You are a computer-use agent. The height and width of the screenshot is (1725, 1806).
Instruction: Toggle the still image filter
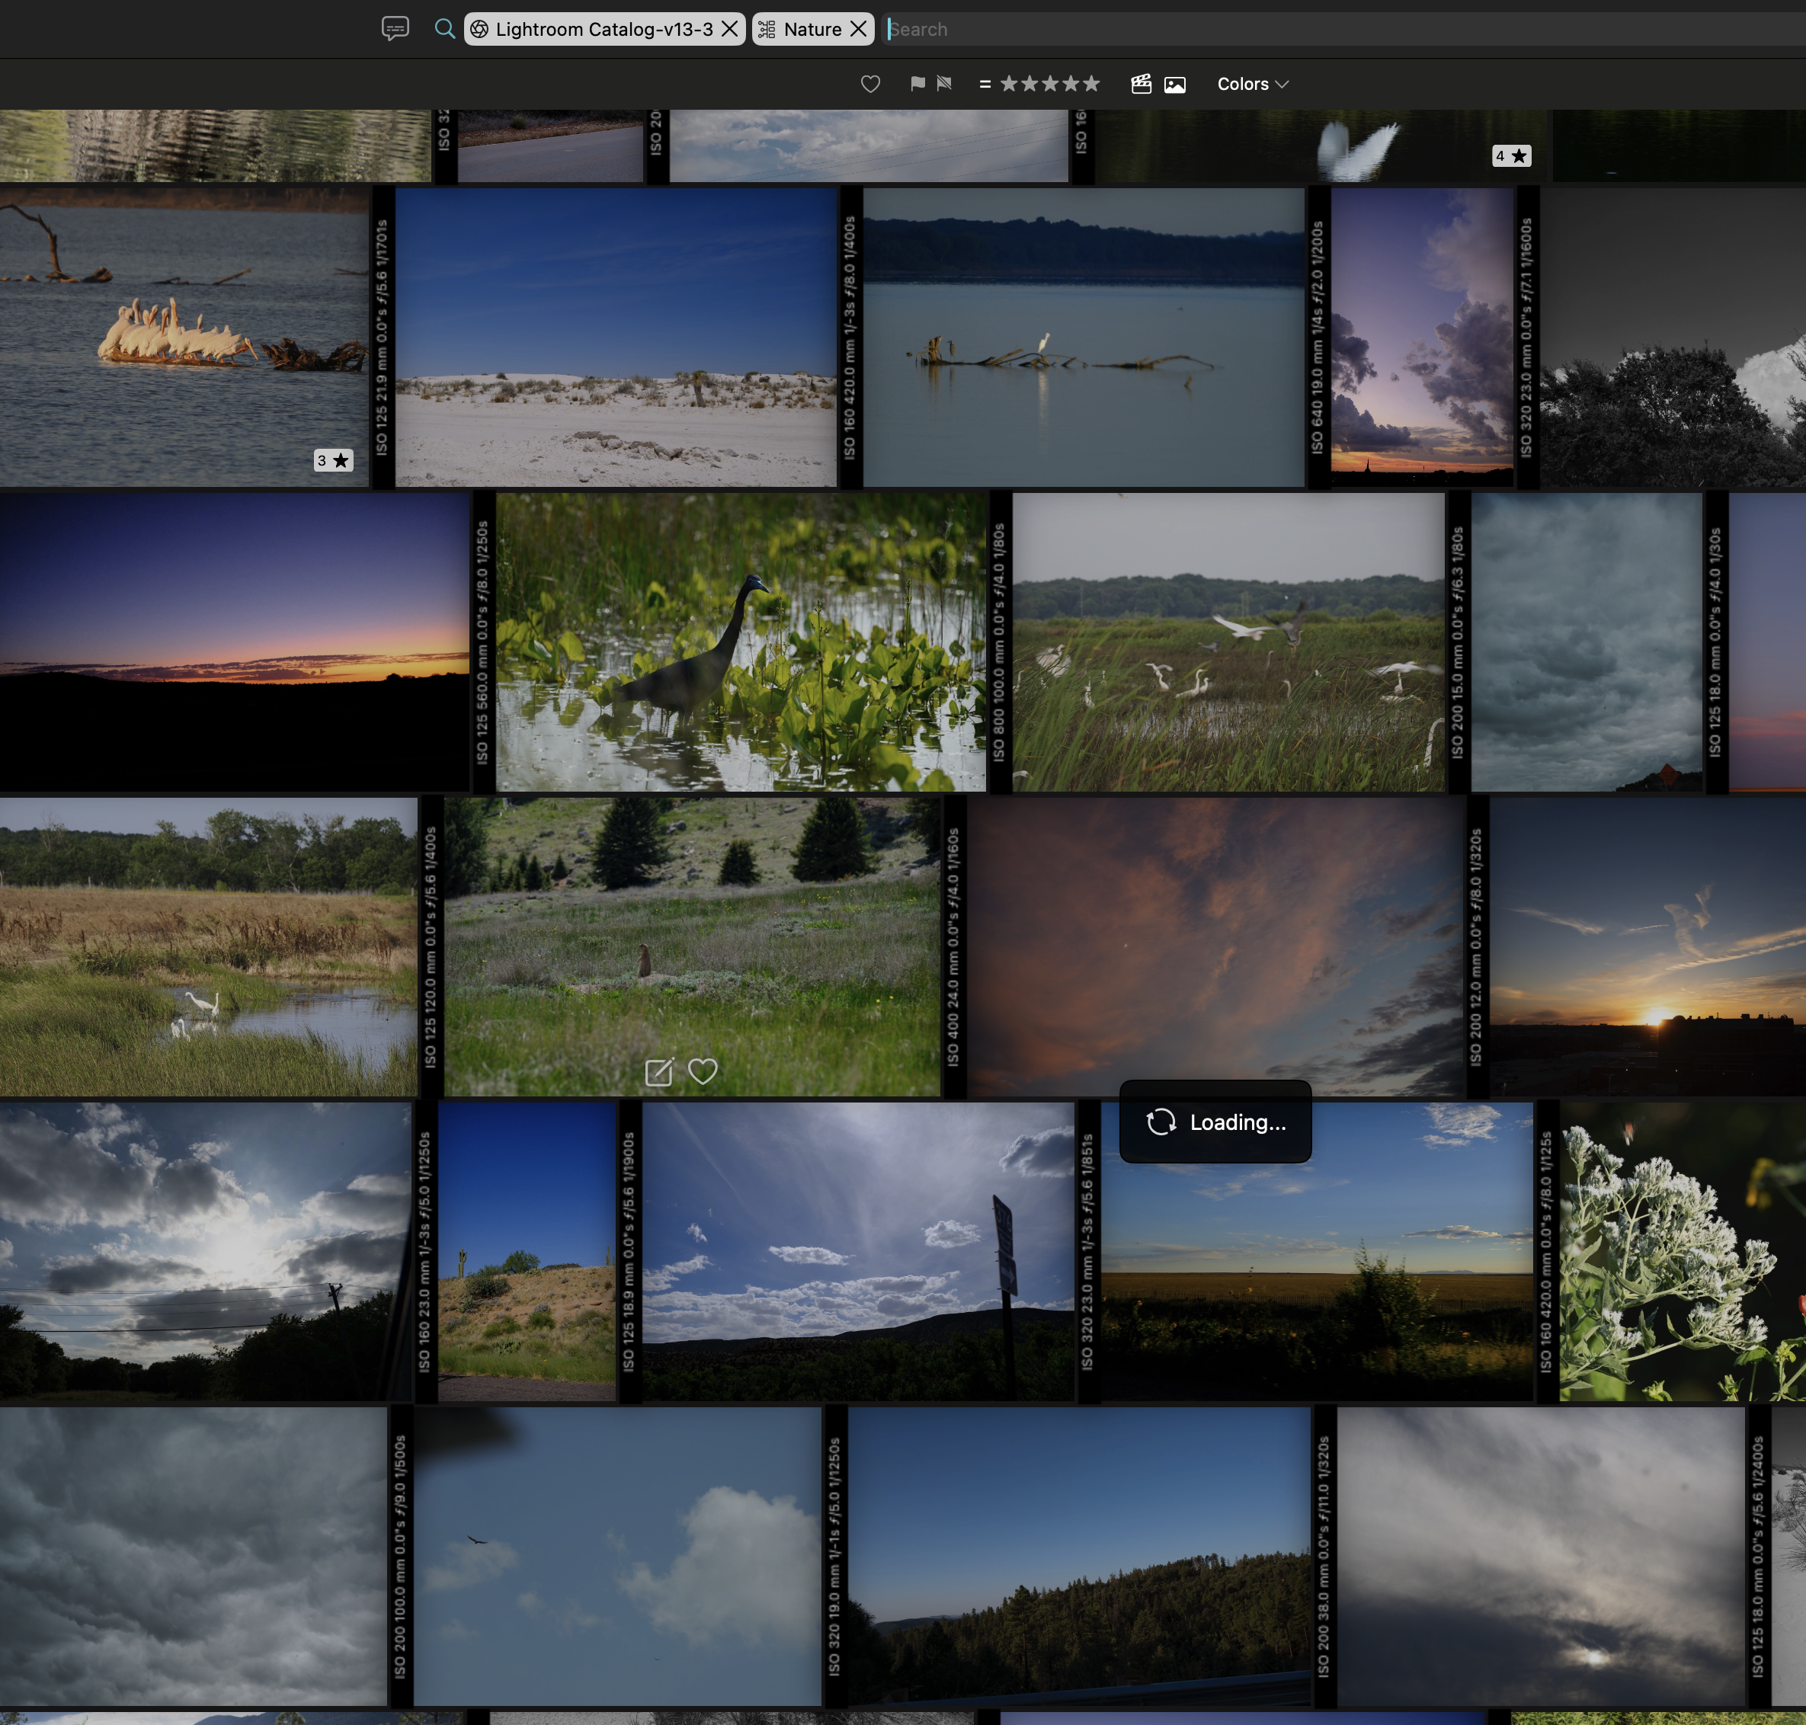click(1174, 84)
